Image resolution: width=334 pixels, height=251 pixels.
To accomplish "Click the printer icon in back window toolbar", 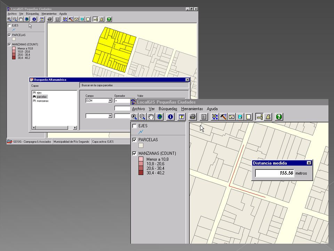I will [x=50, y=19].
